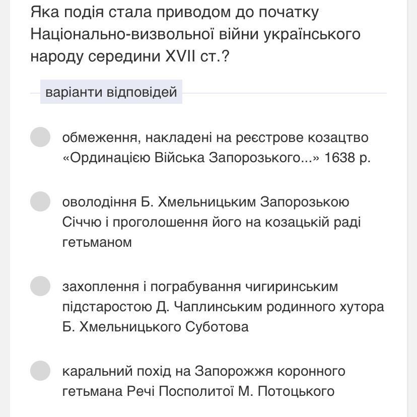Screen dimensions: 417x417
Task: Select the radio button for the Б. Хмельницький гетьманом answer
Action: (x=40, y=201)
